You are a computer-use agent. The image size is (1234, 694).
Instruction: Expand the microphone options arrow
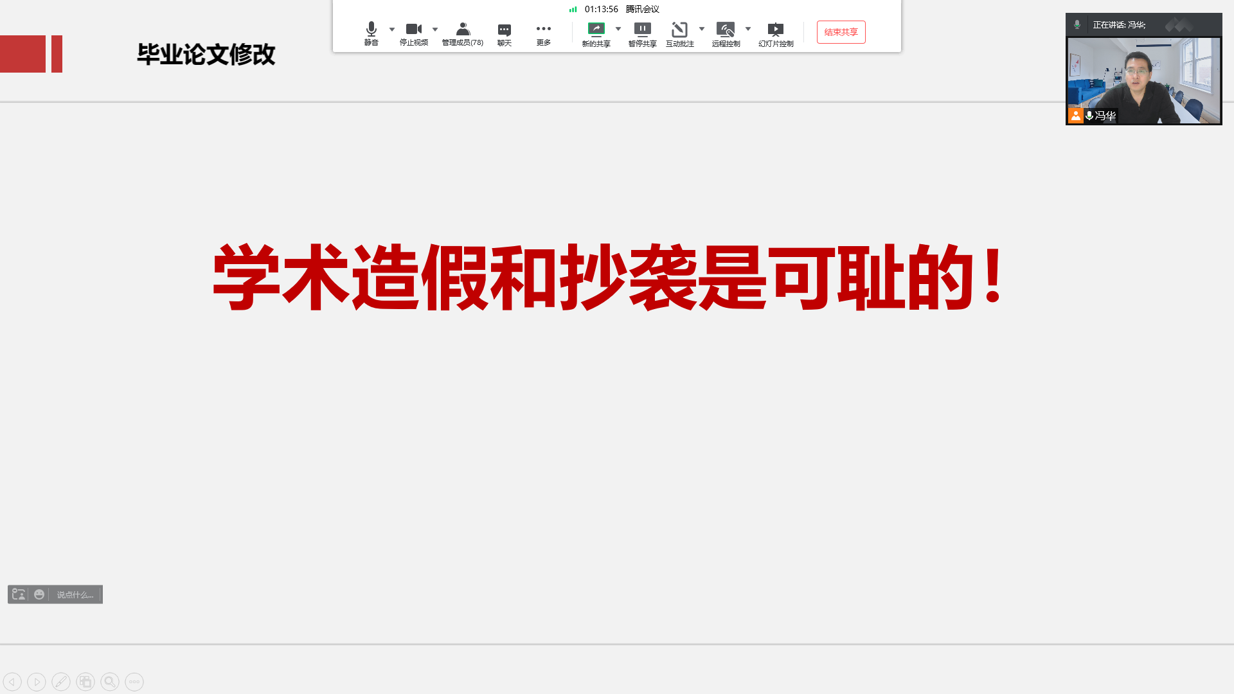[392, 29]
